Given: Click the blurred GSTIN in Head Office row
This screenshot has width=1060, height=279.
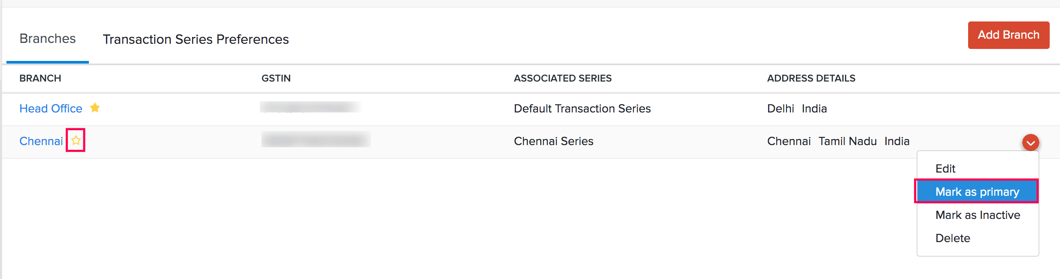Looking at the screenshot, I should pyautogui.click(x=310, y=107).
